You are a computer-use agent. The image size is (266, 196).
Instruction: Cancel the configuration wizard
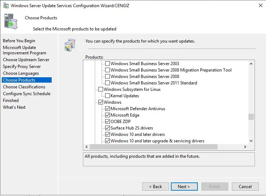click(245, 186)
